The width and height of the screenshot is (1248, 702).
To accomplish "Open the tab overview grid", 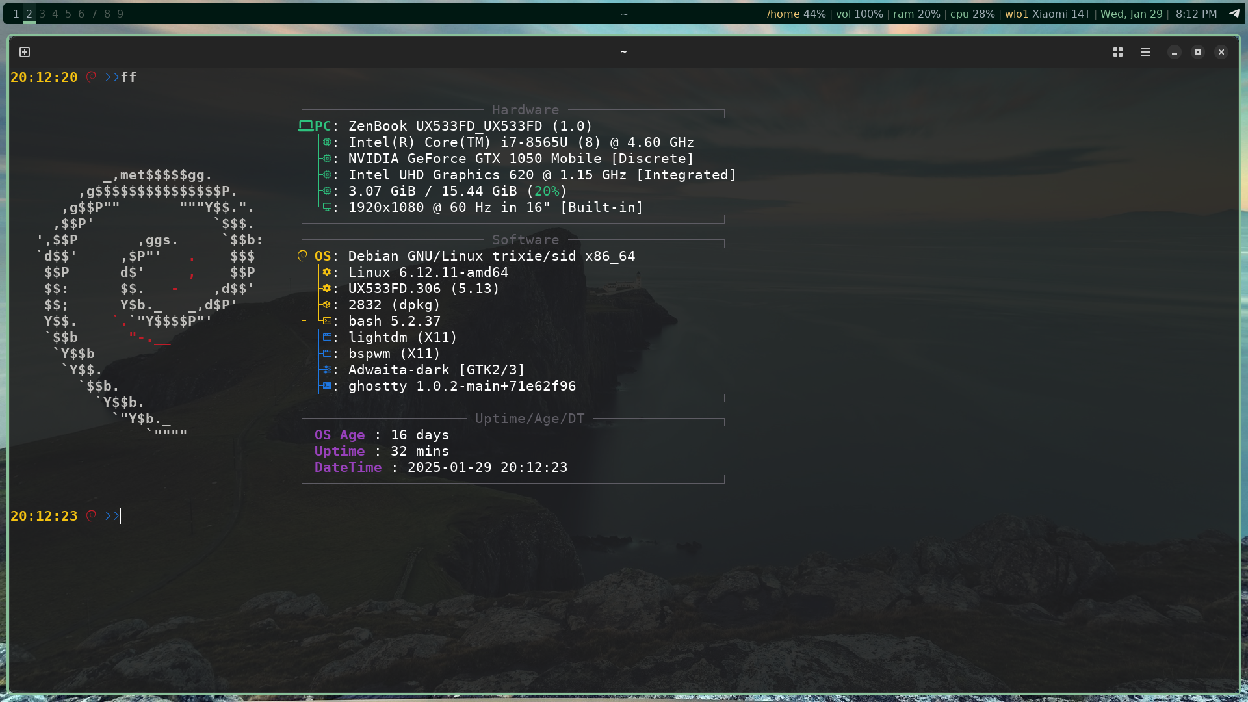I will click(x=1118, y=52).
